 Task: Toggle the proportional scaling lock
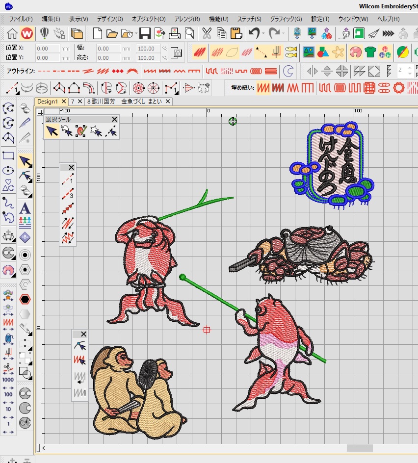pos(177,52)
